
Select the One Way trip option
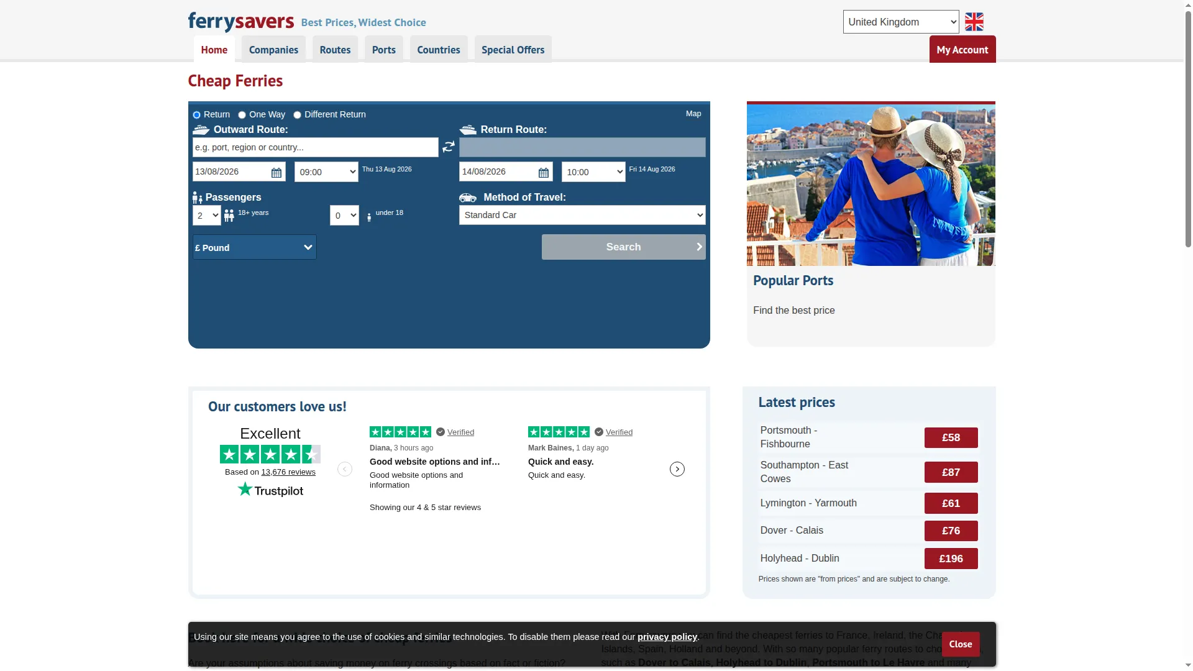pyautogui.click(x=242, y=115)
